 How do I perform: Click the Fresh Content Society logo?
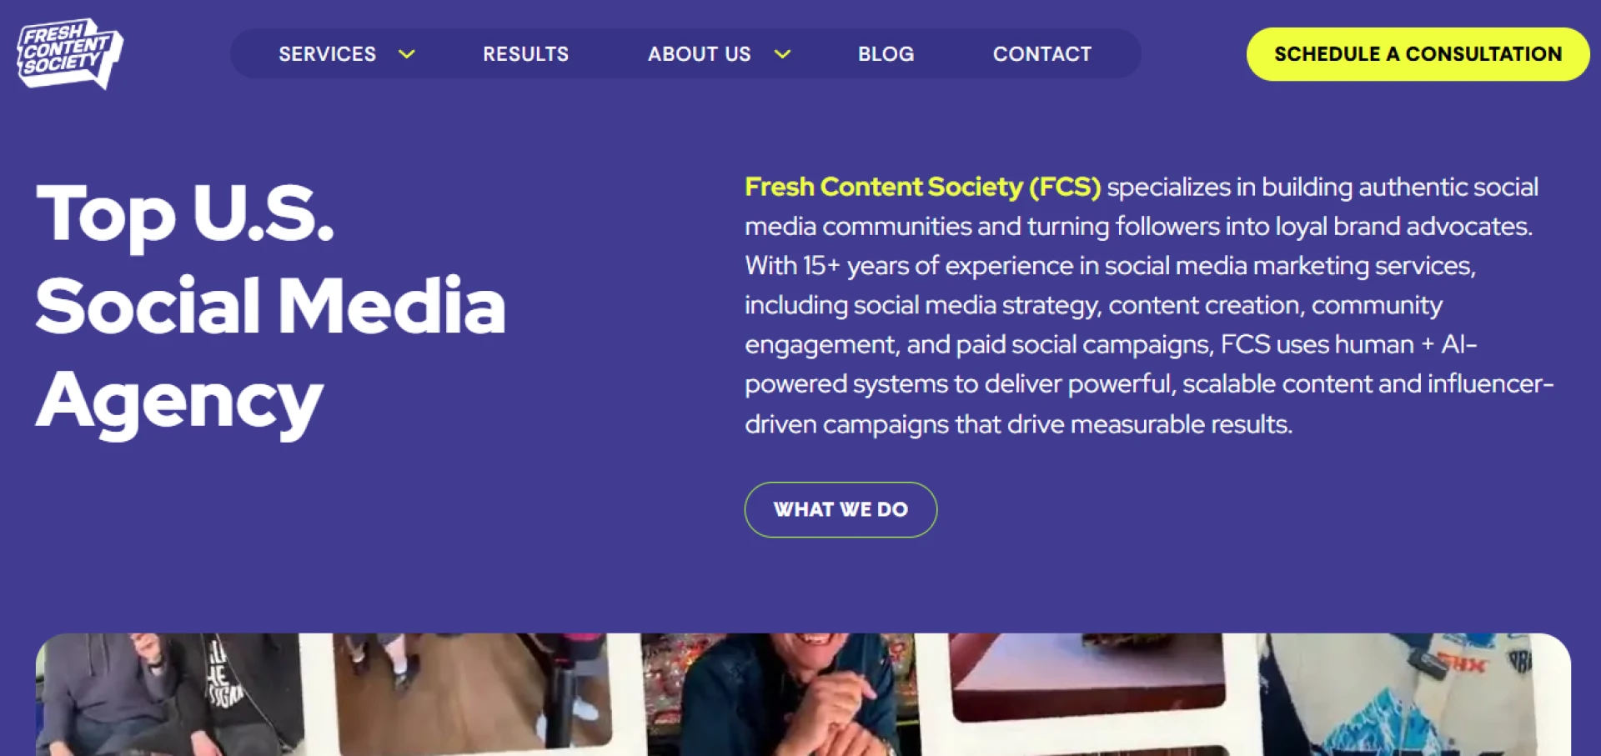[69, 53]
